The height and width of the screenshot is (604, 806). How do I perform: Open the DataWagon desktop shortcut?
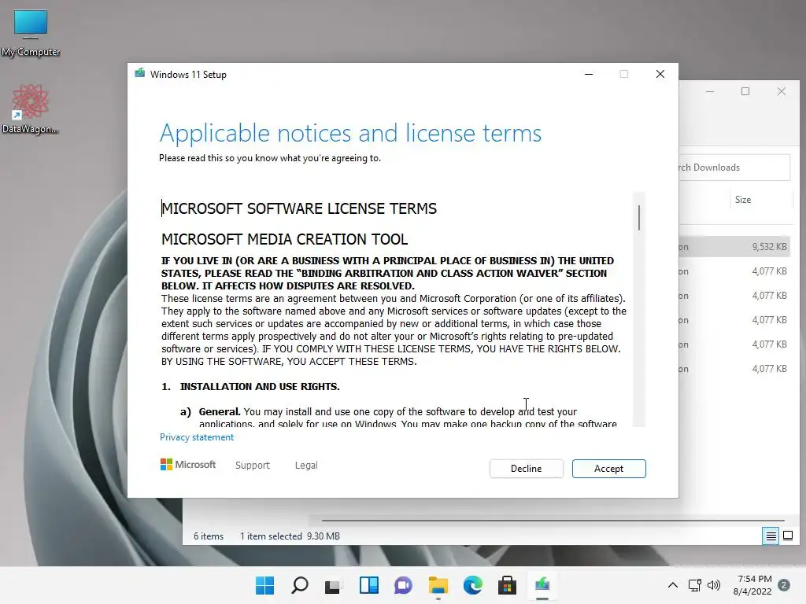pyautogui.click(x=31, y=109)
